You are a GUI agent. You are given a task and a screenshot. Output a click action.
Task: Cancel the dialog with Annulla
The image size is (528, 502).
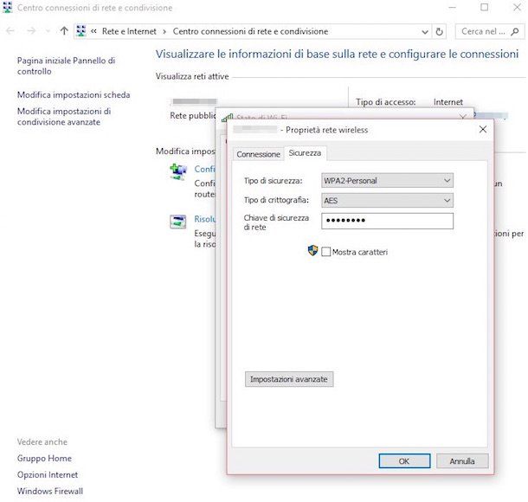462,461
